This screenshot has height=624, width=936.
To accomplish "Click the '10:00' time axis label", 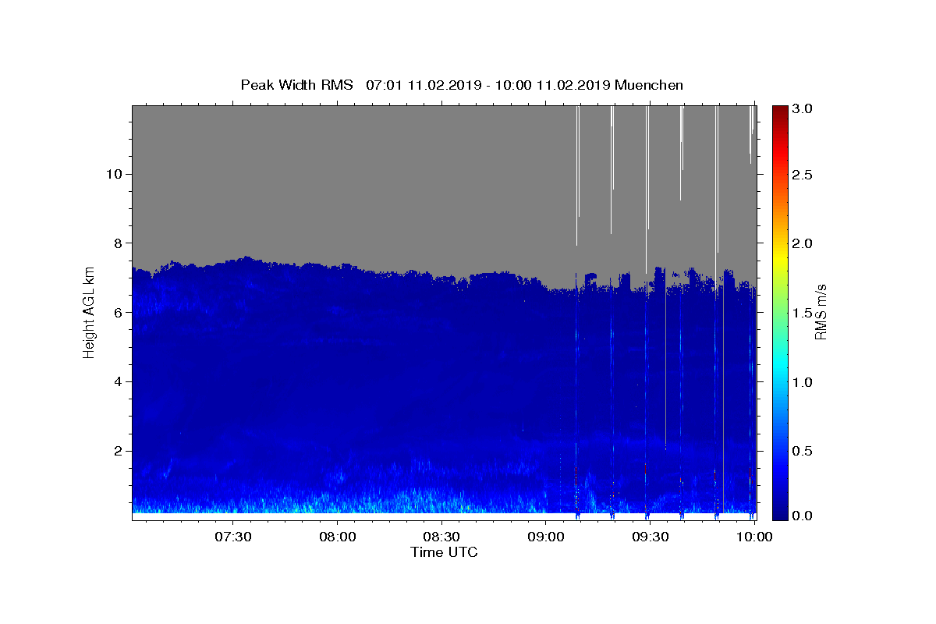I will 754,537.
